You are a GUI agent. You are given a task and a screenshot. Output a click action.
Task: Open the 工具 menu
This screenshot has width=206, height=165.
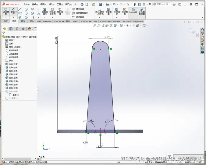(x=60, y=5)
